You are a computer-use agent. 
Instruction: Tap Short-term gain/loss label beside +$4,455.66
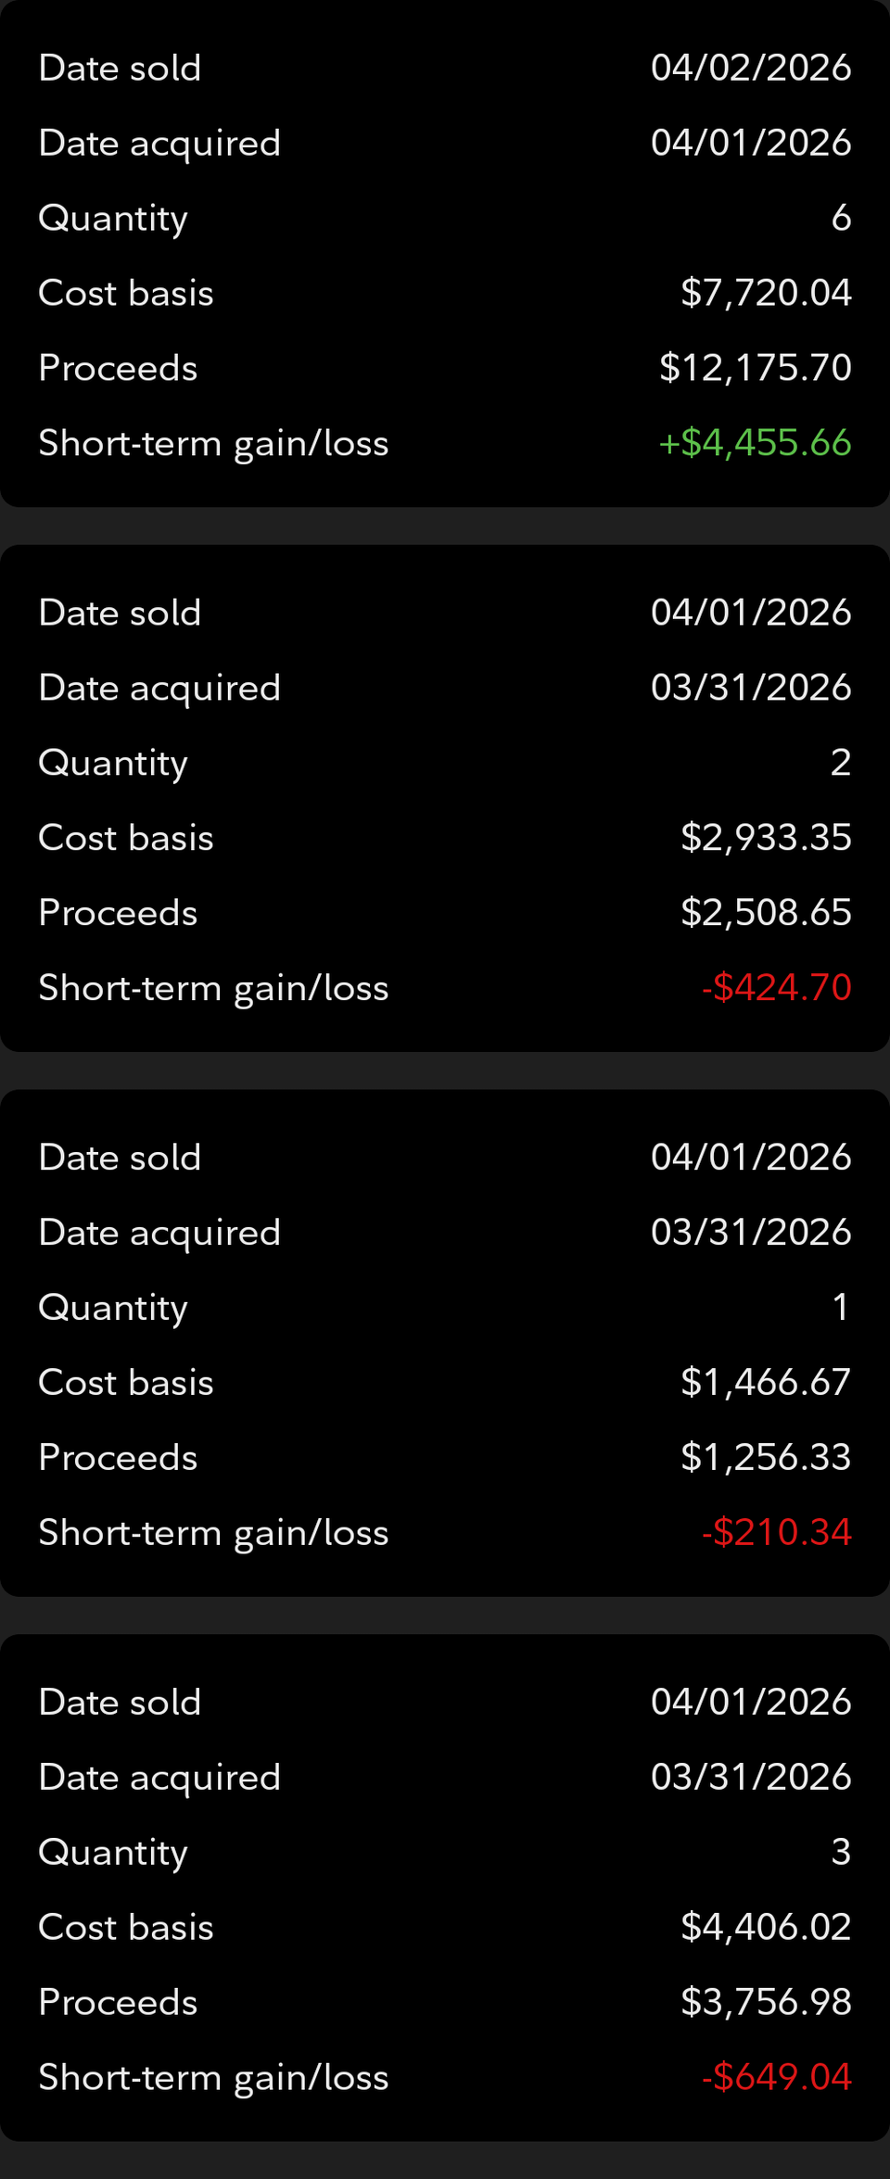point(213,444)
